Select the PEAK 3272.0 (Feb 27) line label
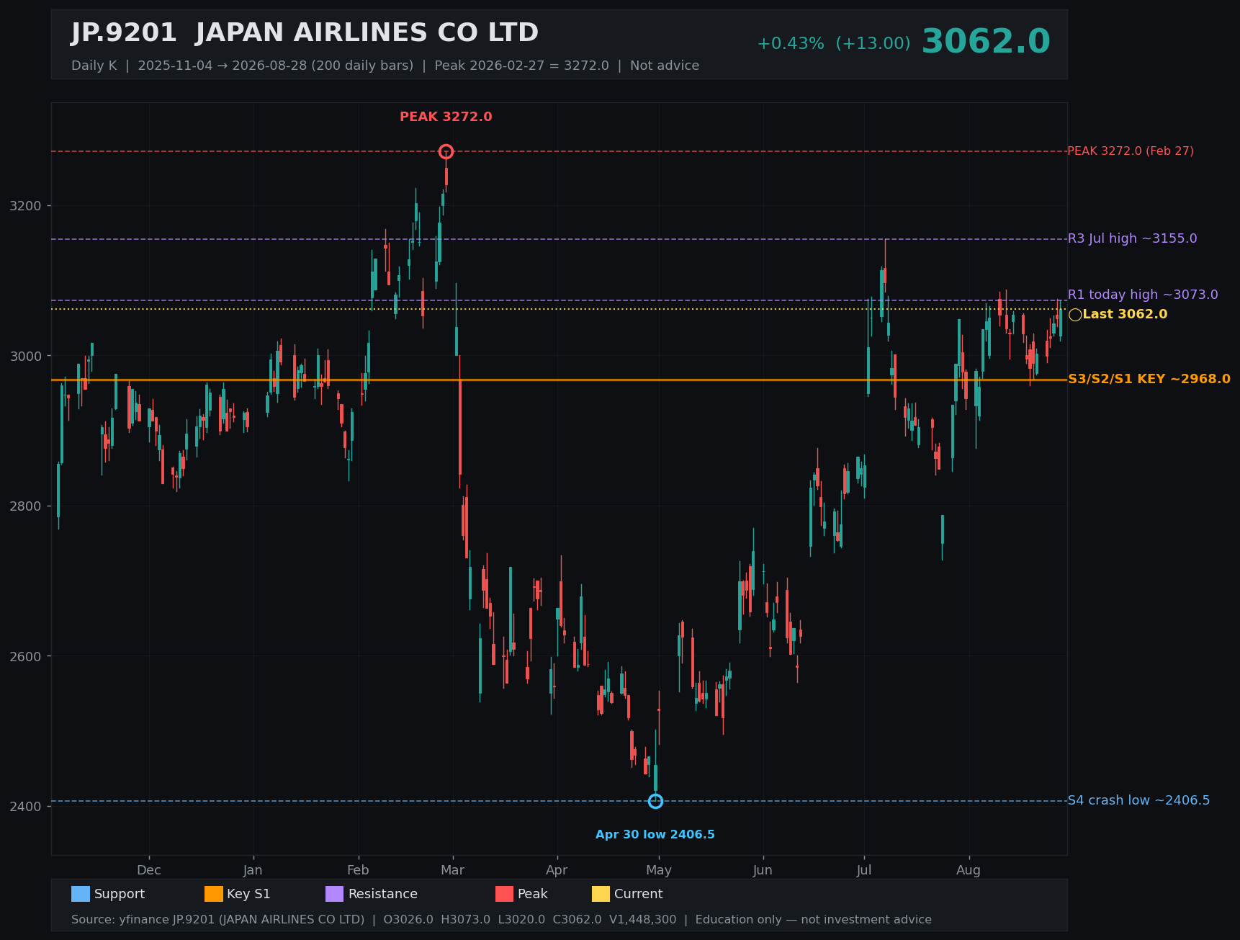Viewport: 1240px width, 940px height. [1131, 151]
